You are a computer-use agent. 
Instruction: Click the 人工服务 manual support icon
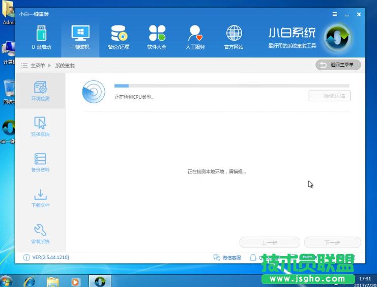(195, 38)
